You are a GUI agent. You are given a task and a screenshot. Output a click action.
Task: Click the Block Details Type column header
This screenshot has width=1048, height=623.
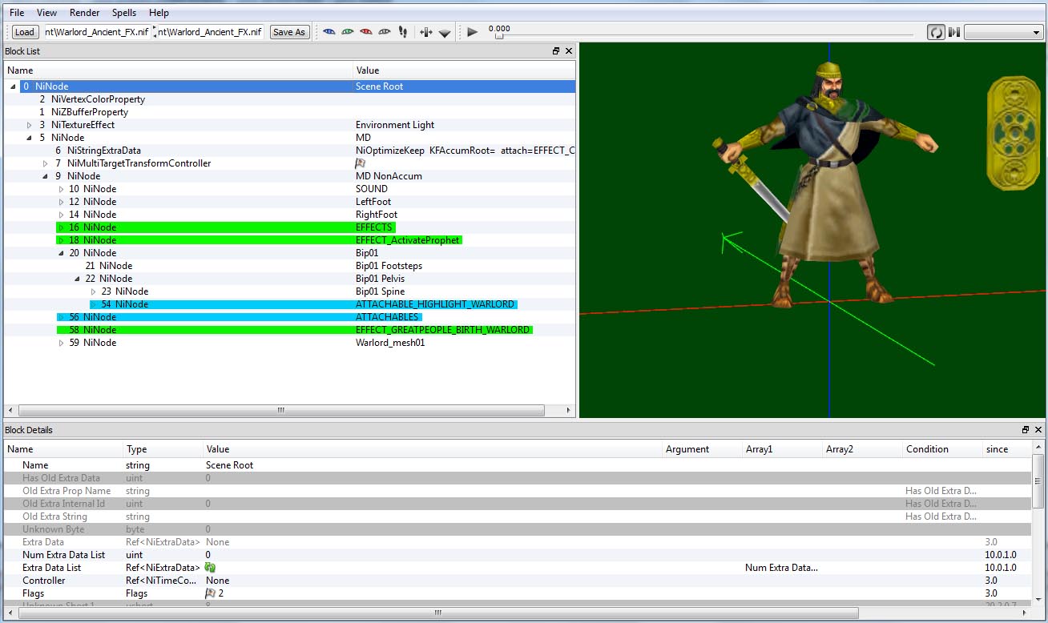163,449
